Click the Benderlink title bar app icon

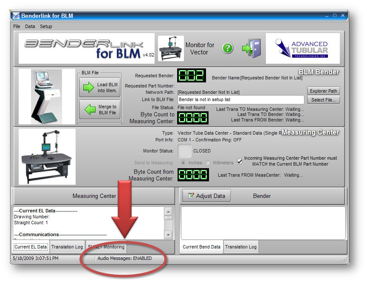(x=16, y=16)
